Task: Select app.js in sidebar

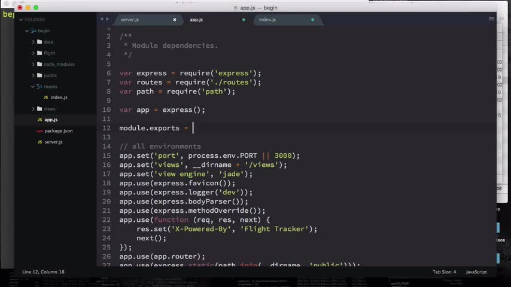Action: click(x=51, y=120)
